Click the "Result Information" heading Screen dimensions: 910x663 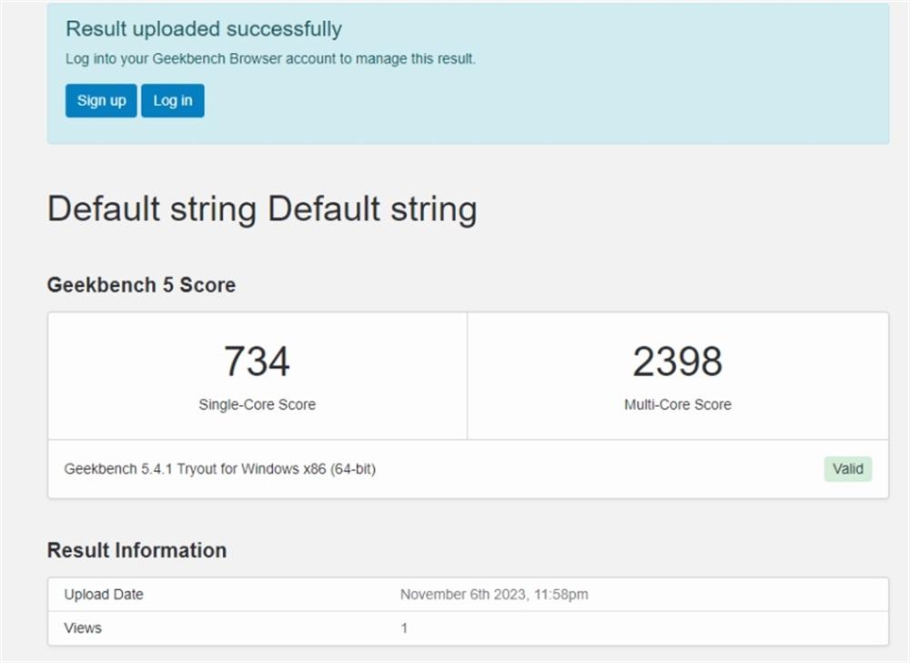click(136, 550)
